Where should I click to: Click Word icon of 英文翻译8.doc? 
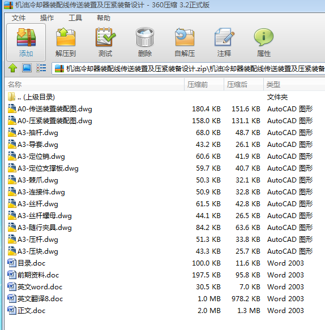coord(12,298)
